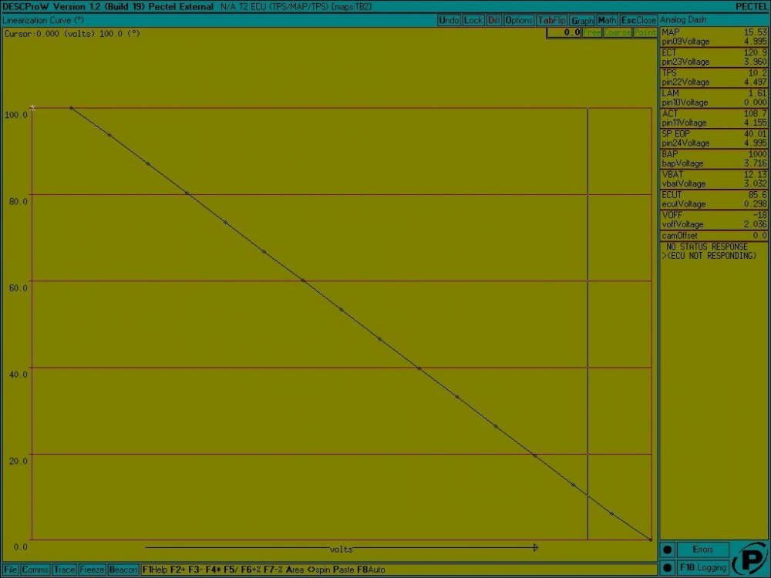Open the File menu
This screenshot has height=578, width=771.
click(11, 570)
